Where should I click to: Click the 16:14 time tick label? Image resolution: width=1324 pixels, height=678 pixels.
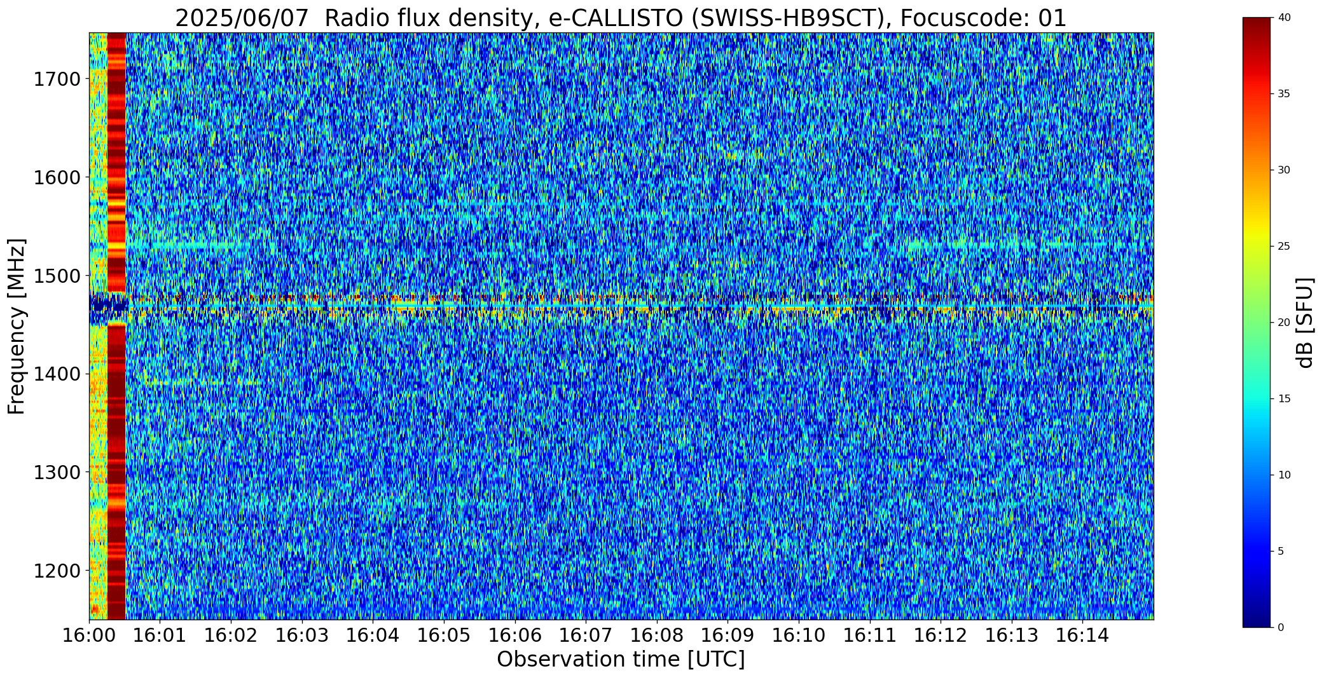pos(1083,635)
